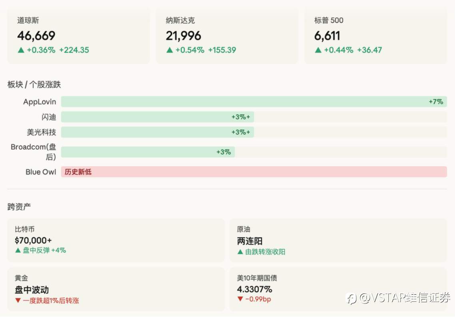455x317 pixels.
Task: Click the 闪迪 +3%+ green bar
Action: coord(157,117)
